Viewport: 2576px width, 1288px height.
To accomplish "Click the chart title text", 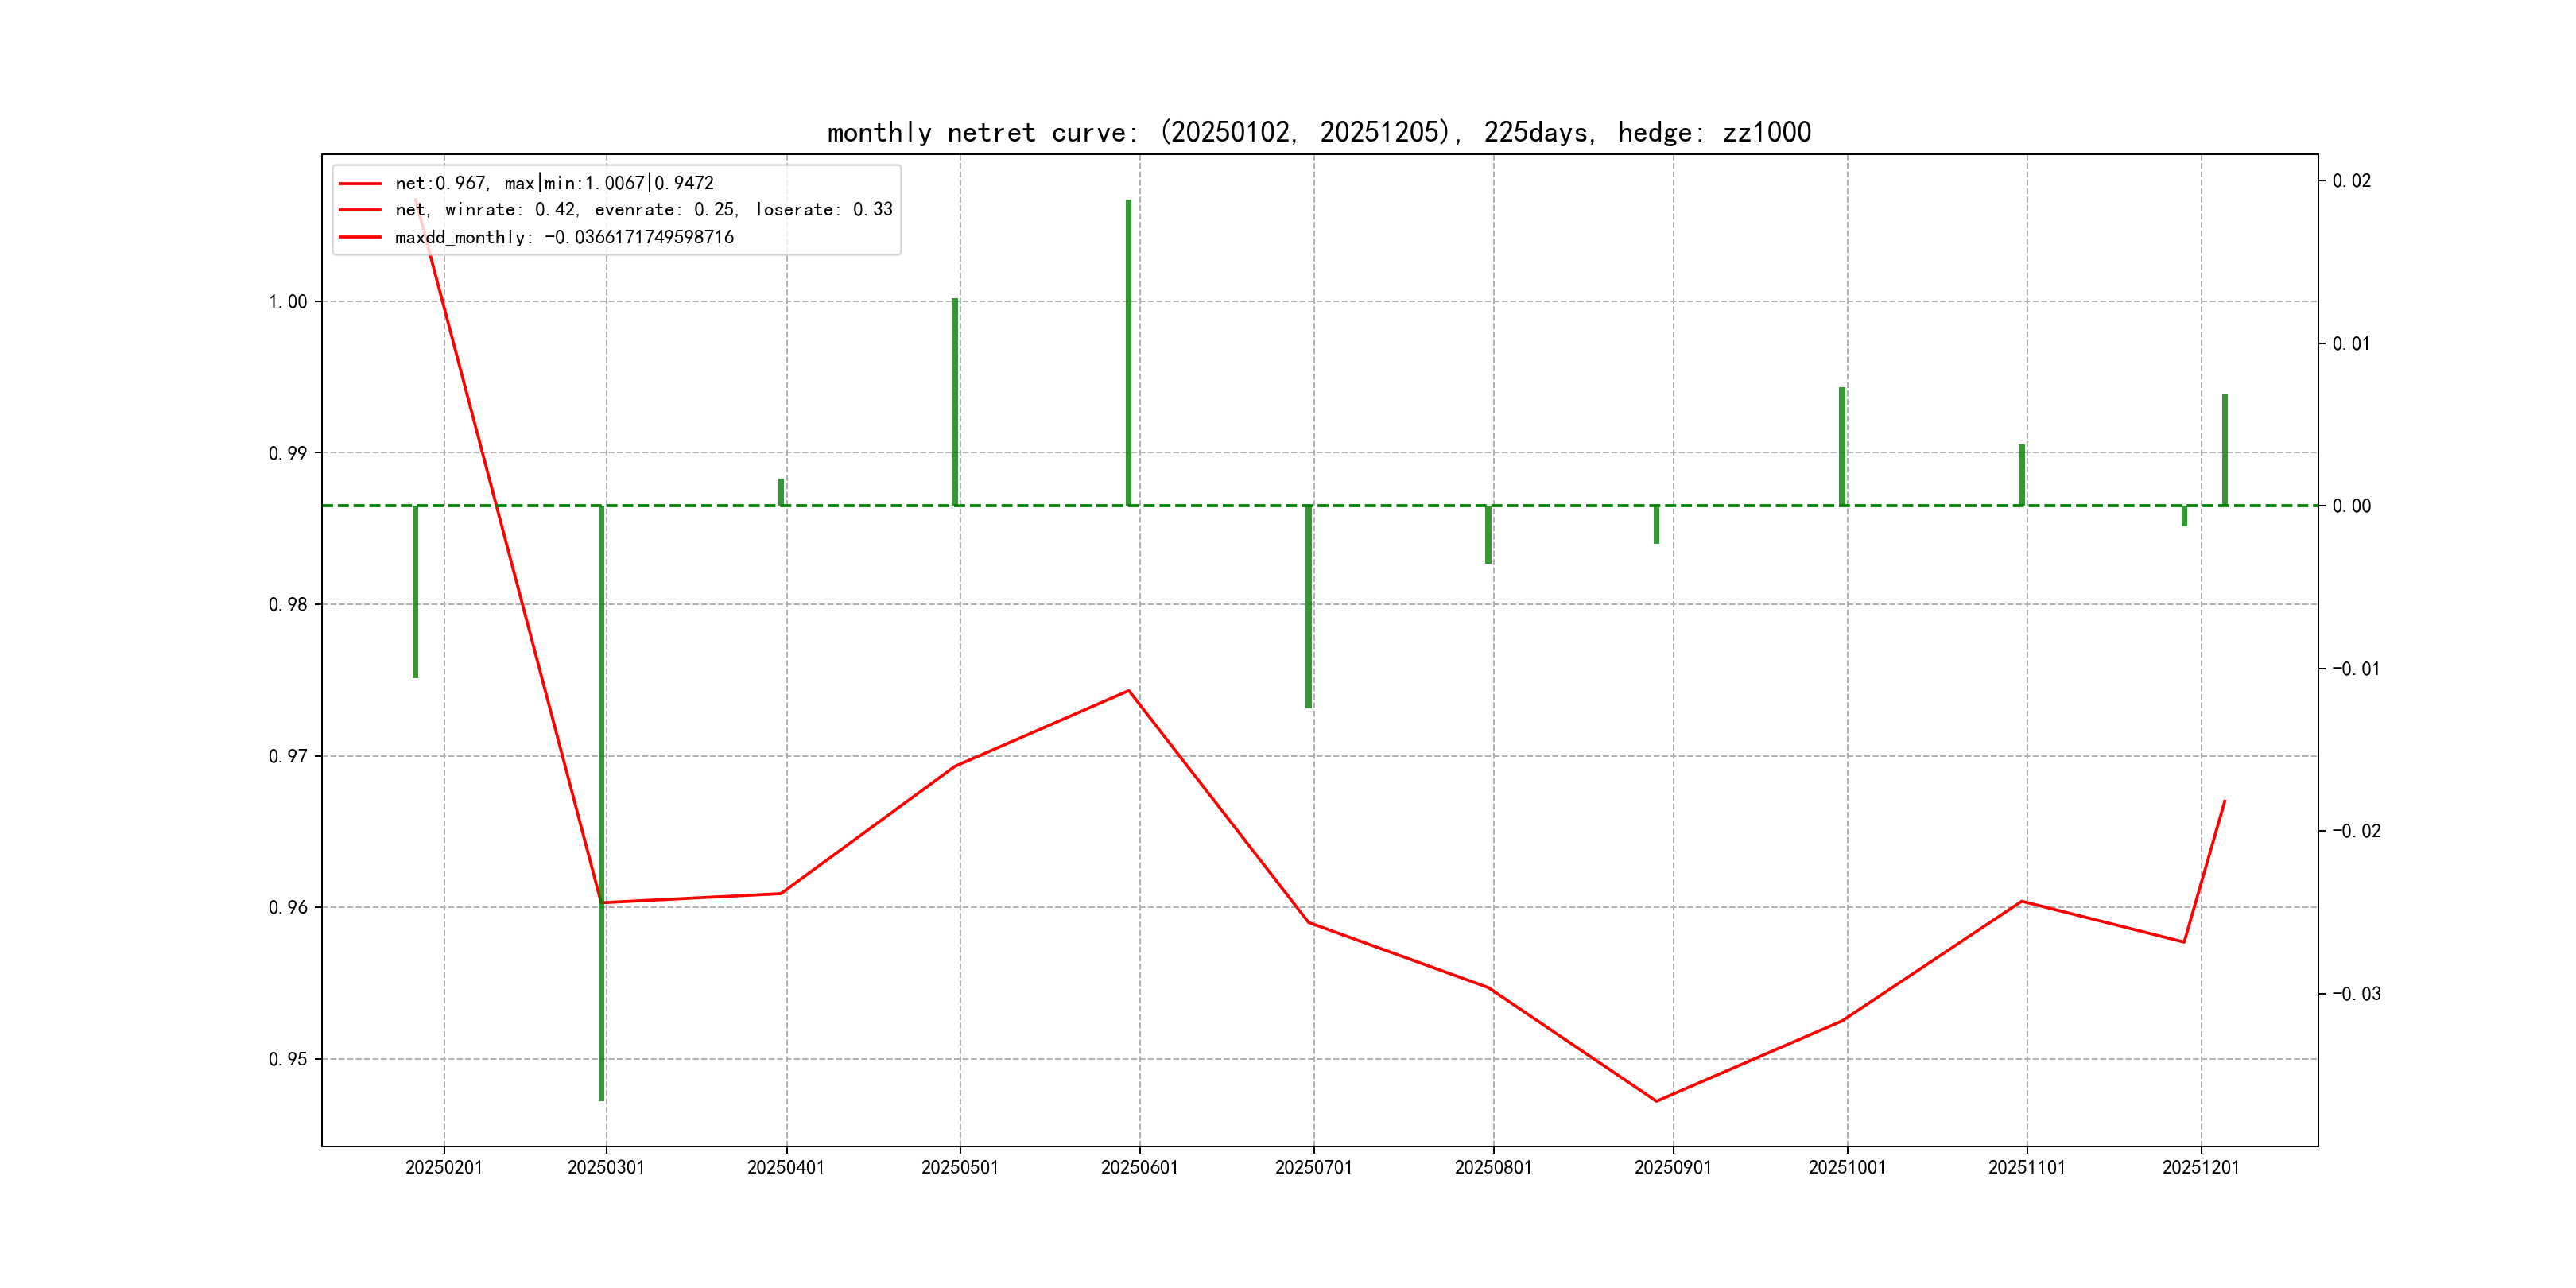I will pyautogui.click(x=1319, y=132).
